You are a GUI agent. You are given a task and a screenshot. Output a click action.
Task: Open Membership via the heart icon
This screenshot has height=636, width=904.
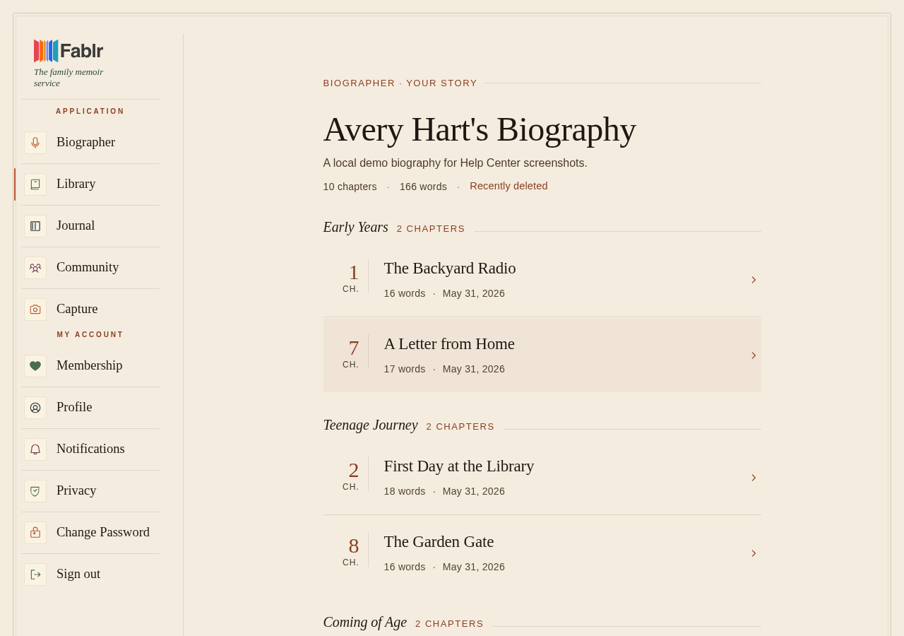pos(35,366)
